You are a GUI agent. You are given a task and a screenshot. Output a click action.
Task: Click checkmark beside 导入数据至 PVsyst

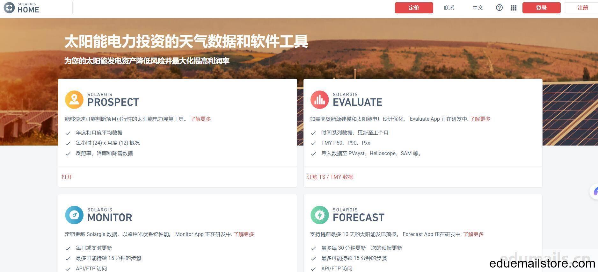pos(313,154)
